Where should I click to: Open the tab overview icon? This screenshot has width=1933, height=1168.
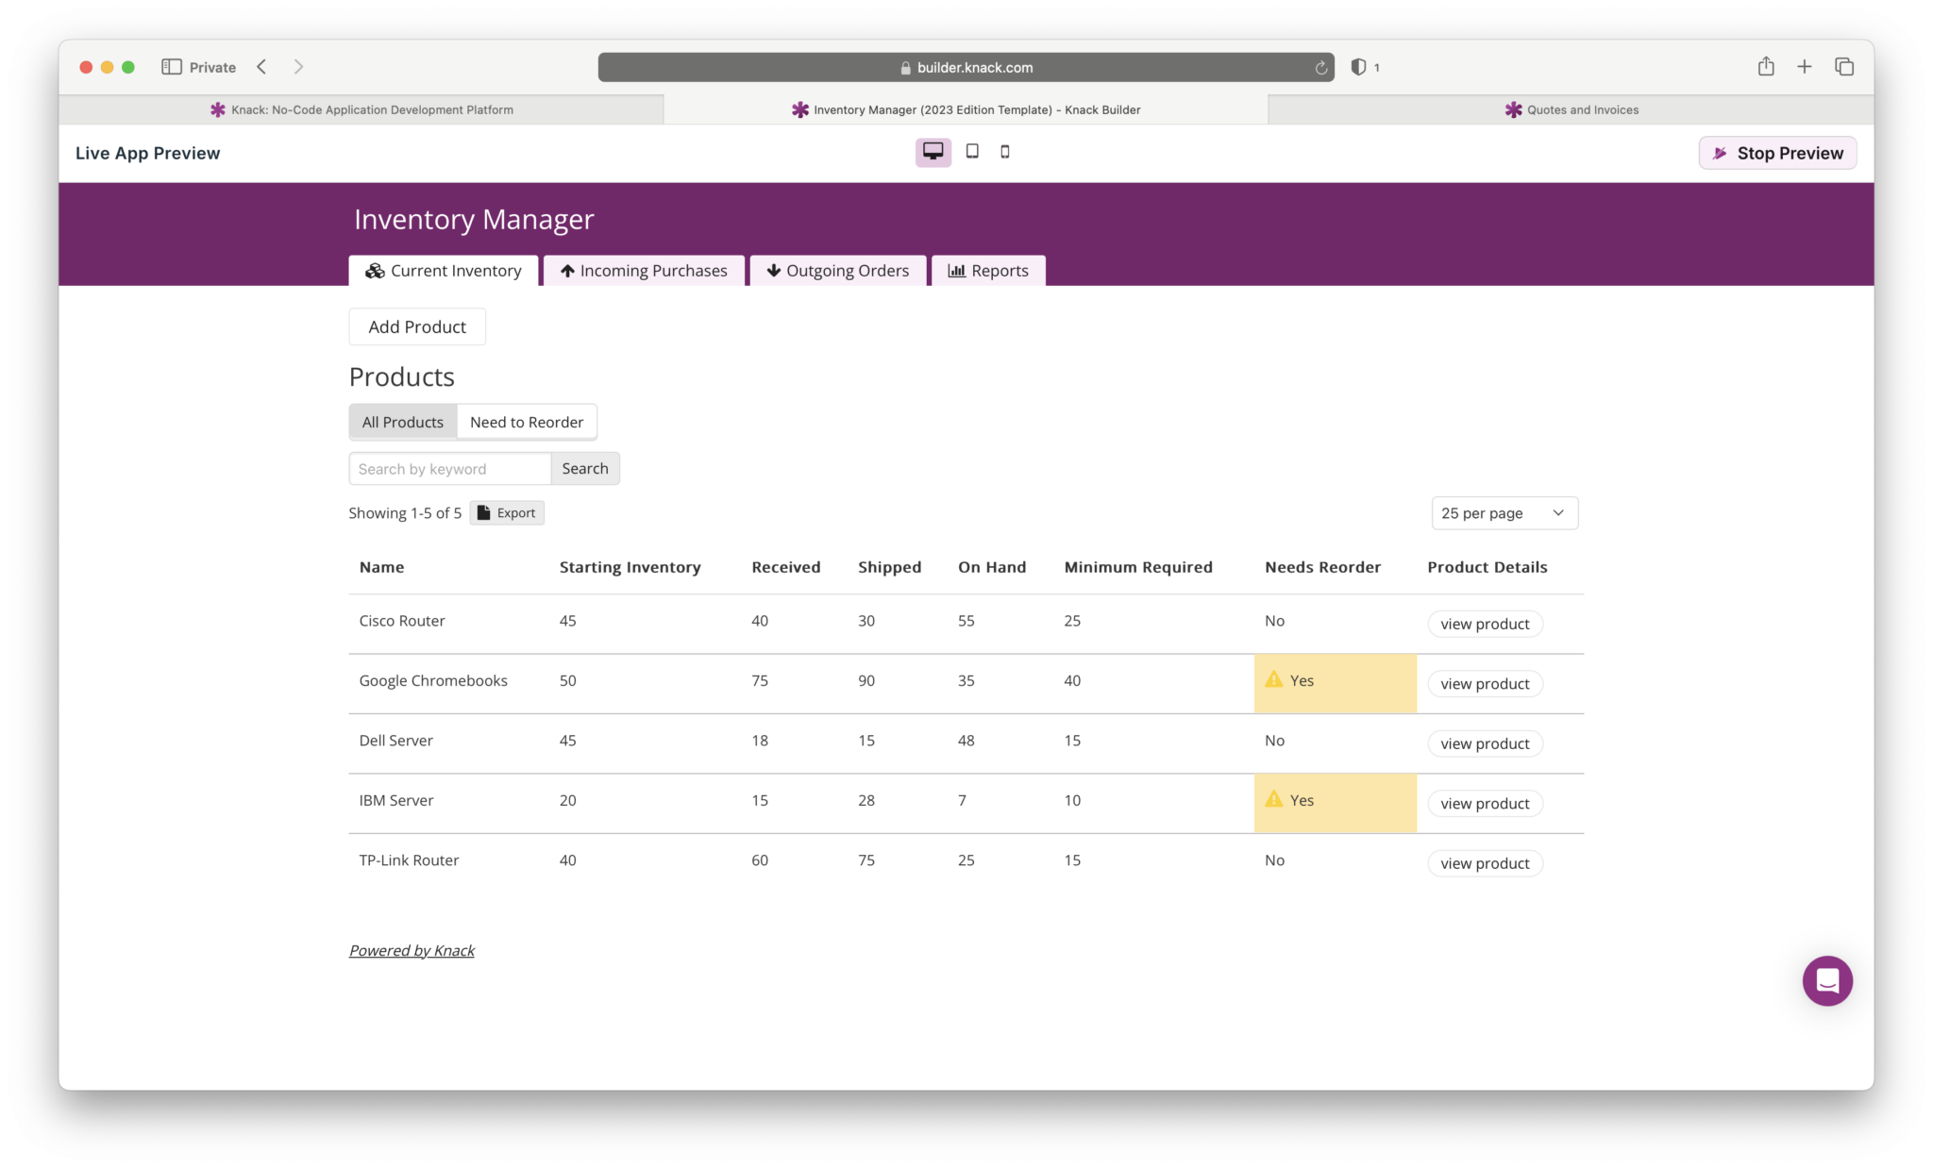click(1843, 67)
